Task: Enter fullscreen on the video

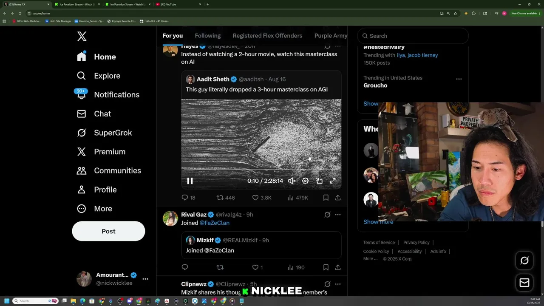Action: coord(333,181)
